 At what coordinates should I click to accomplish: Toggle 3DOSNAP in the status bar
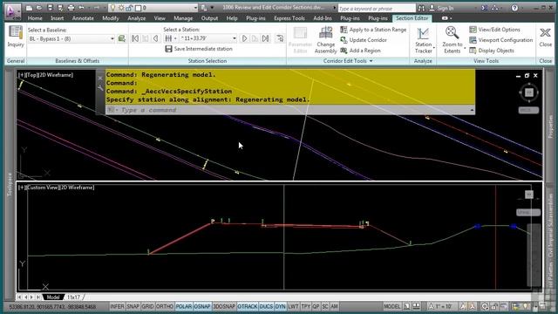[224, 306]
